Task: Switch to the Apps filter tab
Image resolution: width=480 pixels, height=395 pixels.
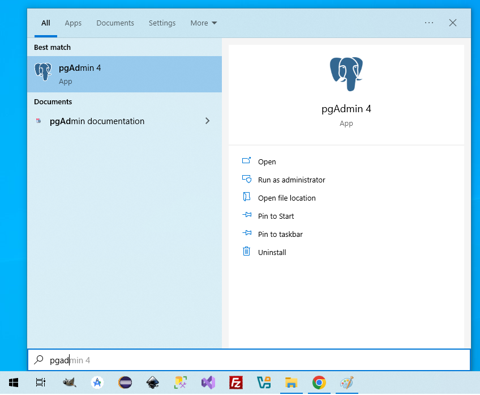Action: click(x=73, y=23)
